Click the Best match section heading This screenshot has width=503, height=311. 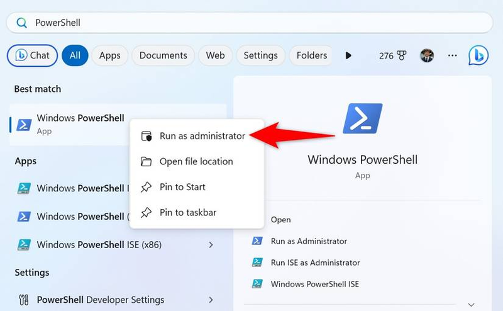[x=38, y=89]
